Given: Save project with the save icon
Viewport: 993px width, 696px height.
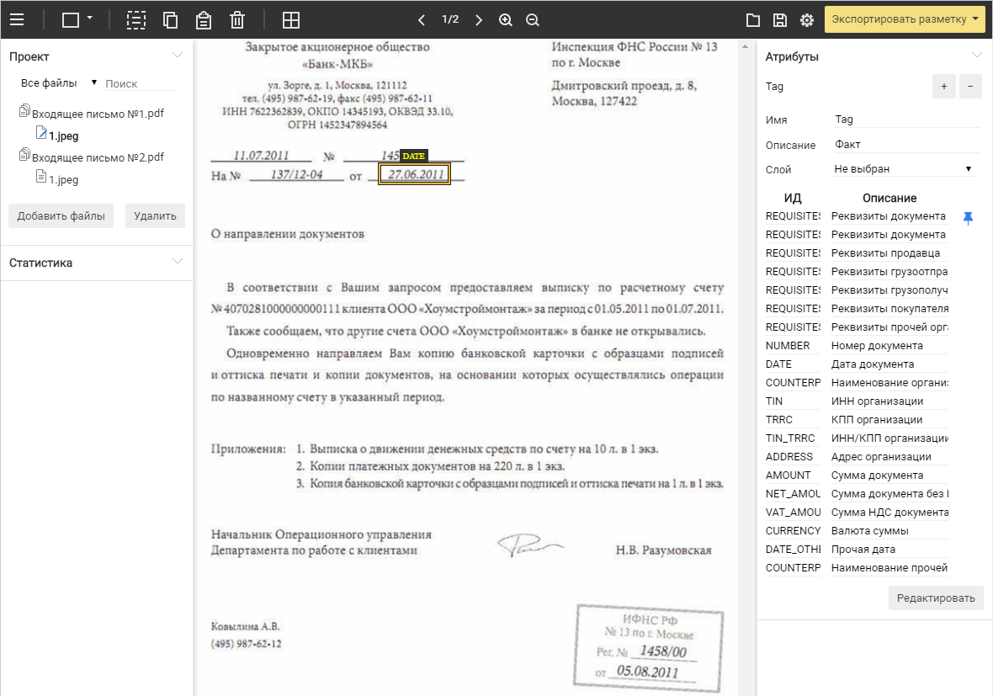Looking at the screenshot, I should pyautogui.click(x=780, y=19).
